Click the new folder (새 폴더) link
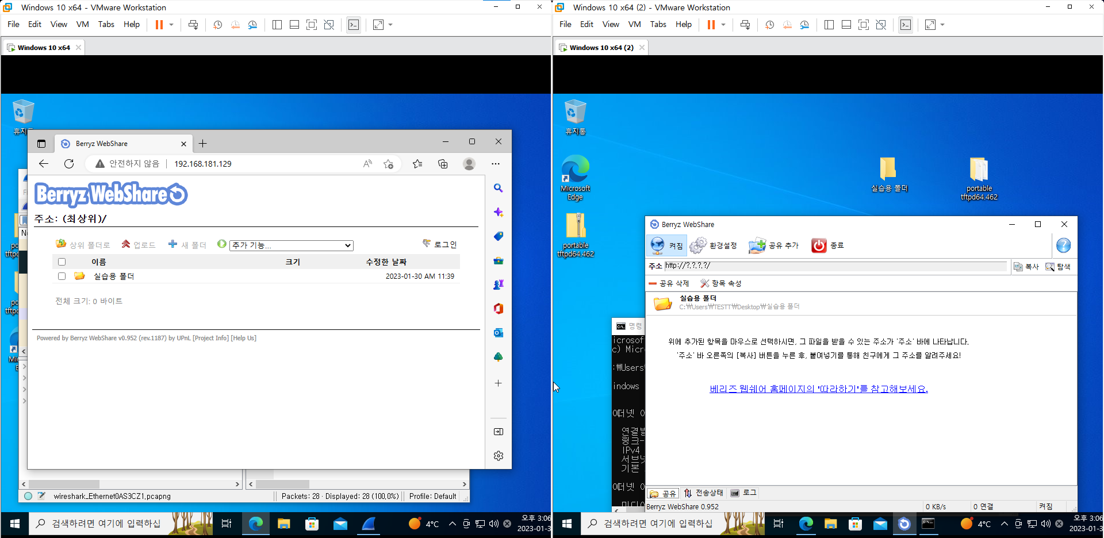 click(187, 245)
